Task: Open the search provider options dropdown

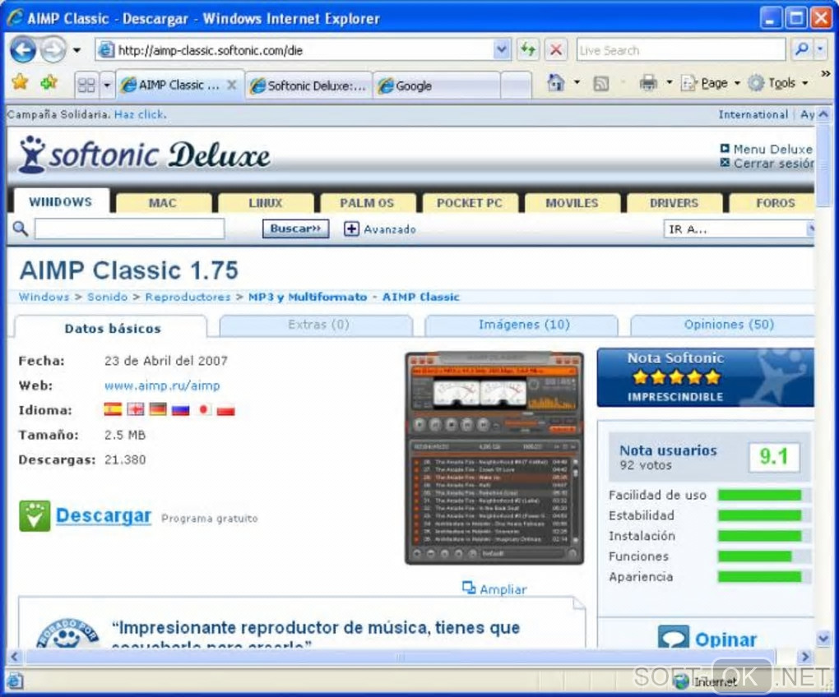Action: [x=820, y=49]
